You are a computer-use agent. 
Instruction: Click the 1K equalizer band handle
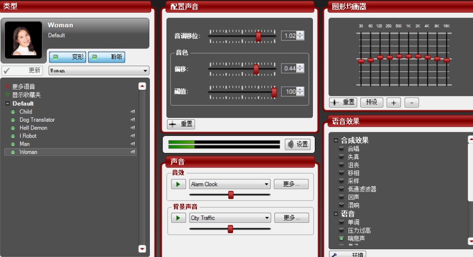[x=409, y=56]
